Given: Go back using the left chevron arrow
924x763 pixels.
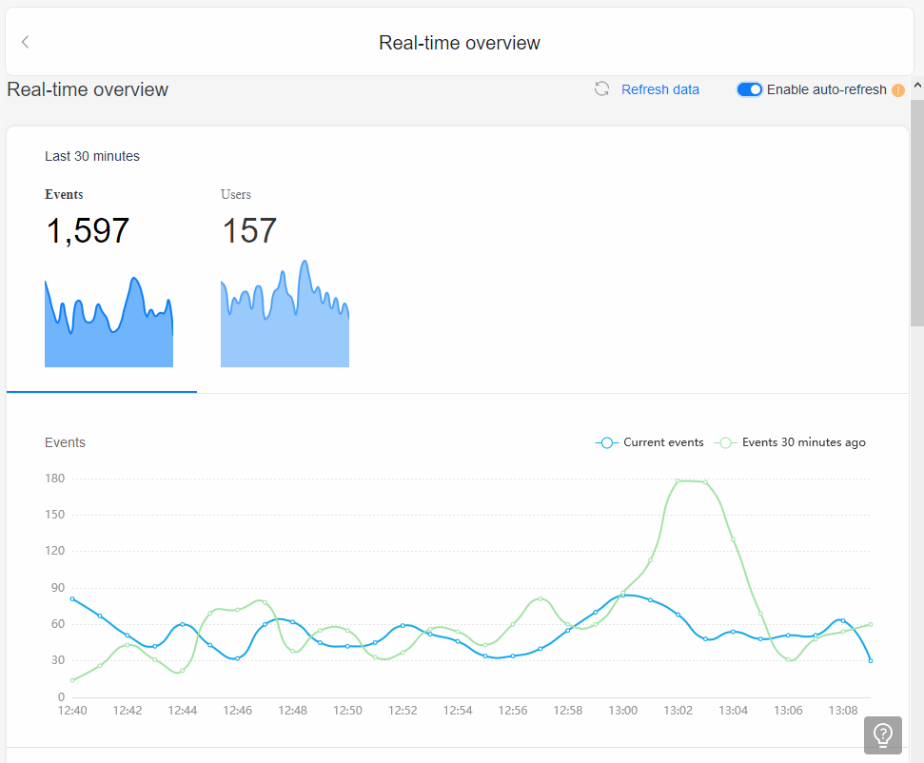Looking at the screenshot, I should (x=26, y=42).
